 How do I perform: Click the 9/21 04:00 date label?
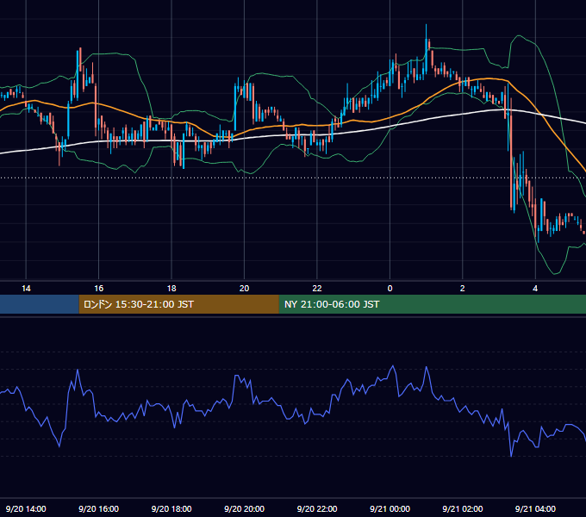[x=535, y=508]
